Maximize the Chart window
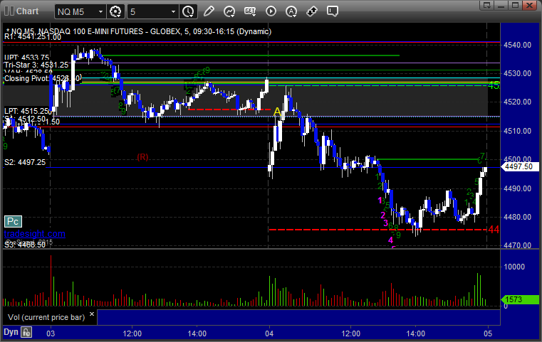This screenshot has width=542, height=342. [x=515, y=5]
